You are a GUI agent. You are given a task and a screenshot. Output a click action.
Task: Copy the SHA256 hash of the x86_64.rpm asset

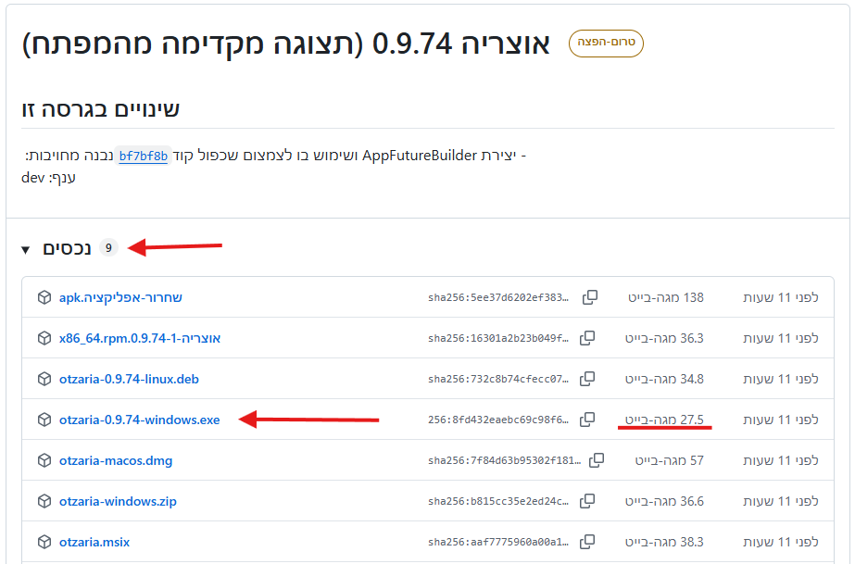pyautogui.click(x=587, y=338)
